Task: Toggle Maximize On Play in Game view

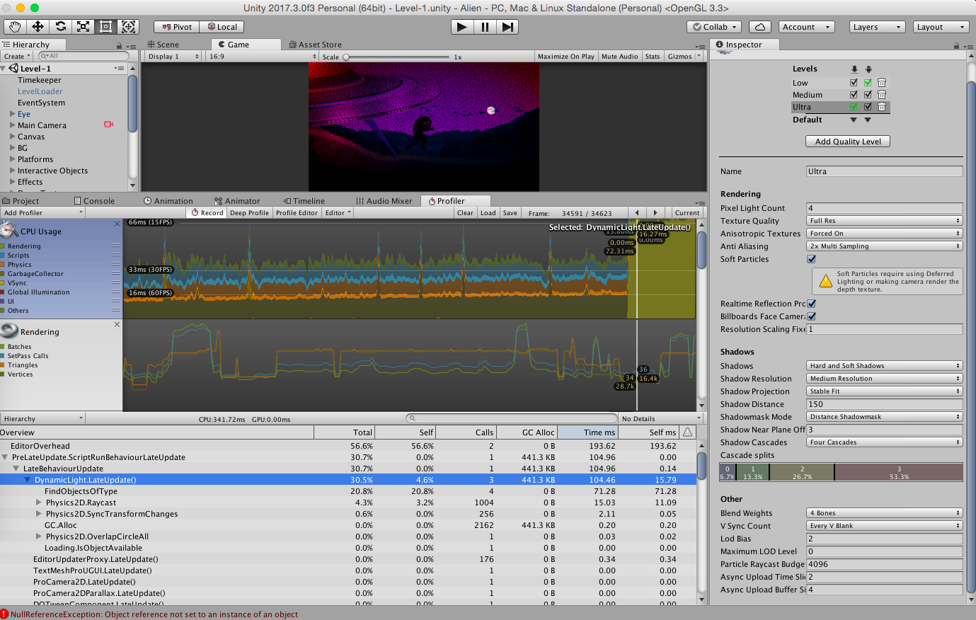Action: pos(565,57)
